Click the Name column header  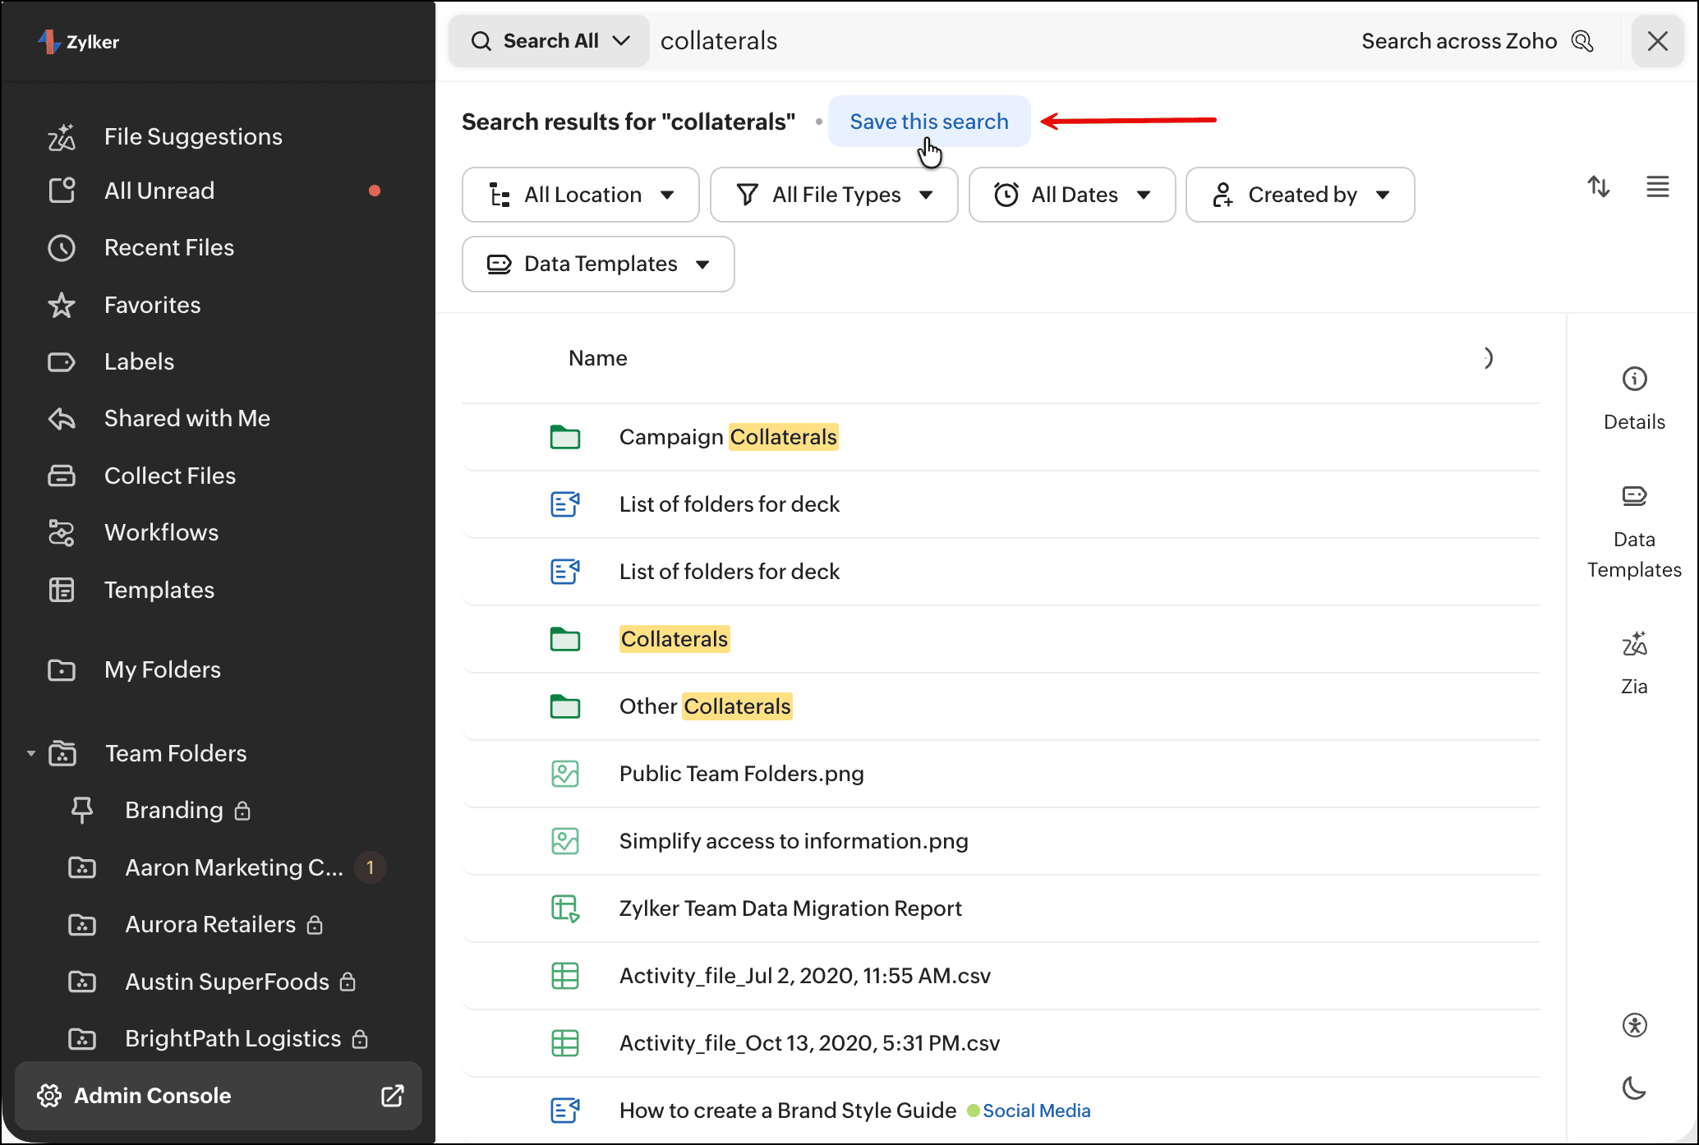tap(598, 358)
